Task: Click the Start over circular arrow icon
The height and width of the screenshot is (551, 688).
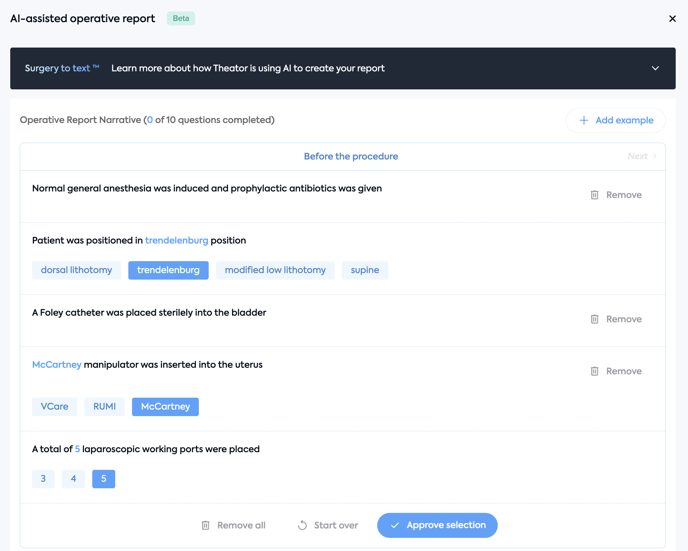Action: pyautogui.click(x=302, y=525)
